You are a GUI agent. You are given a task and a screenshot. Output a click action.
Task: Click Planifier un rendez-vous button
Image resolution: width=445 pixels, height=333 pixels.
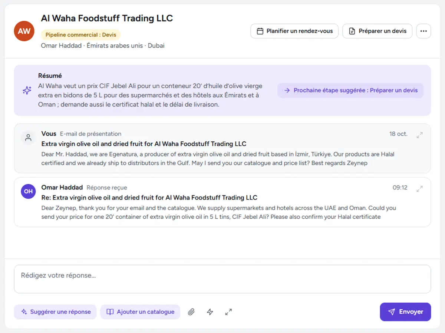pyautogui.click(x=294, y=31)
